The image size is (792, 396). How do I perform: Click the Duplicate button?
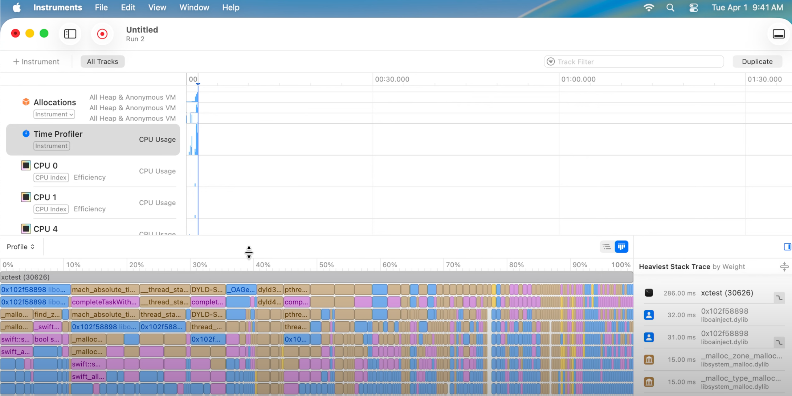[x=757, y=62]
